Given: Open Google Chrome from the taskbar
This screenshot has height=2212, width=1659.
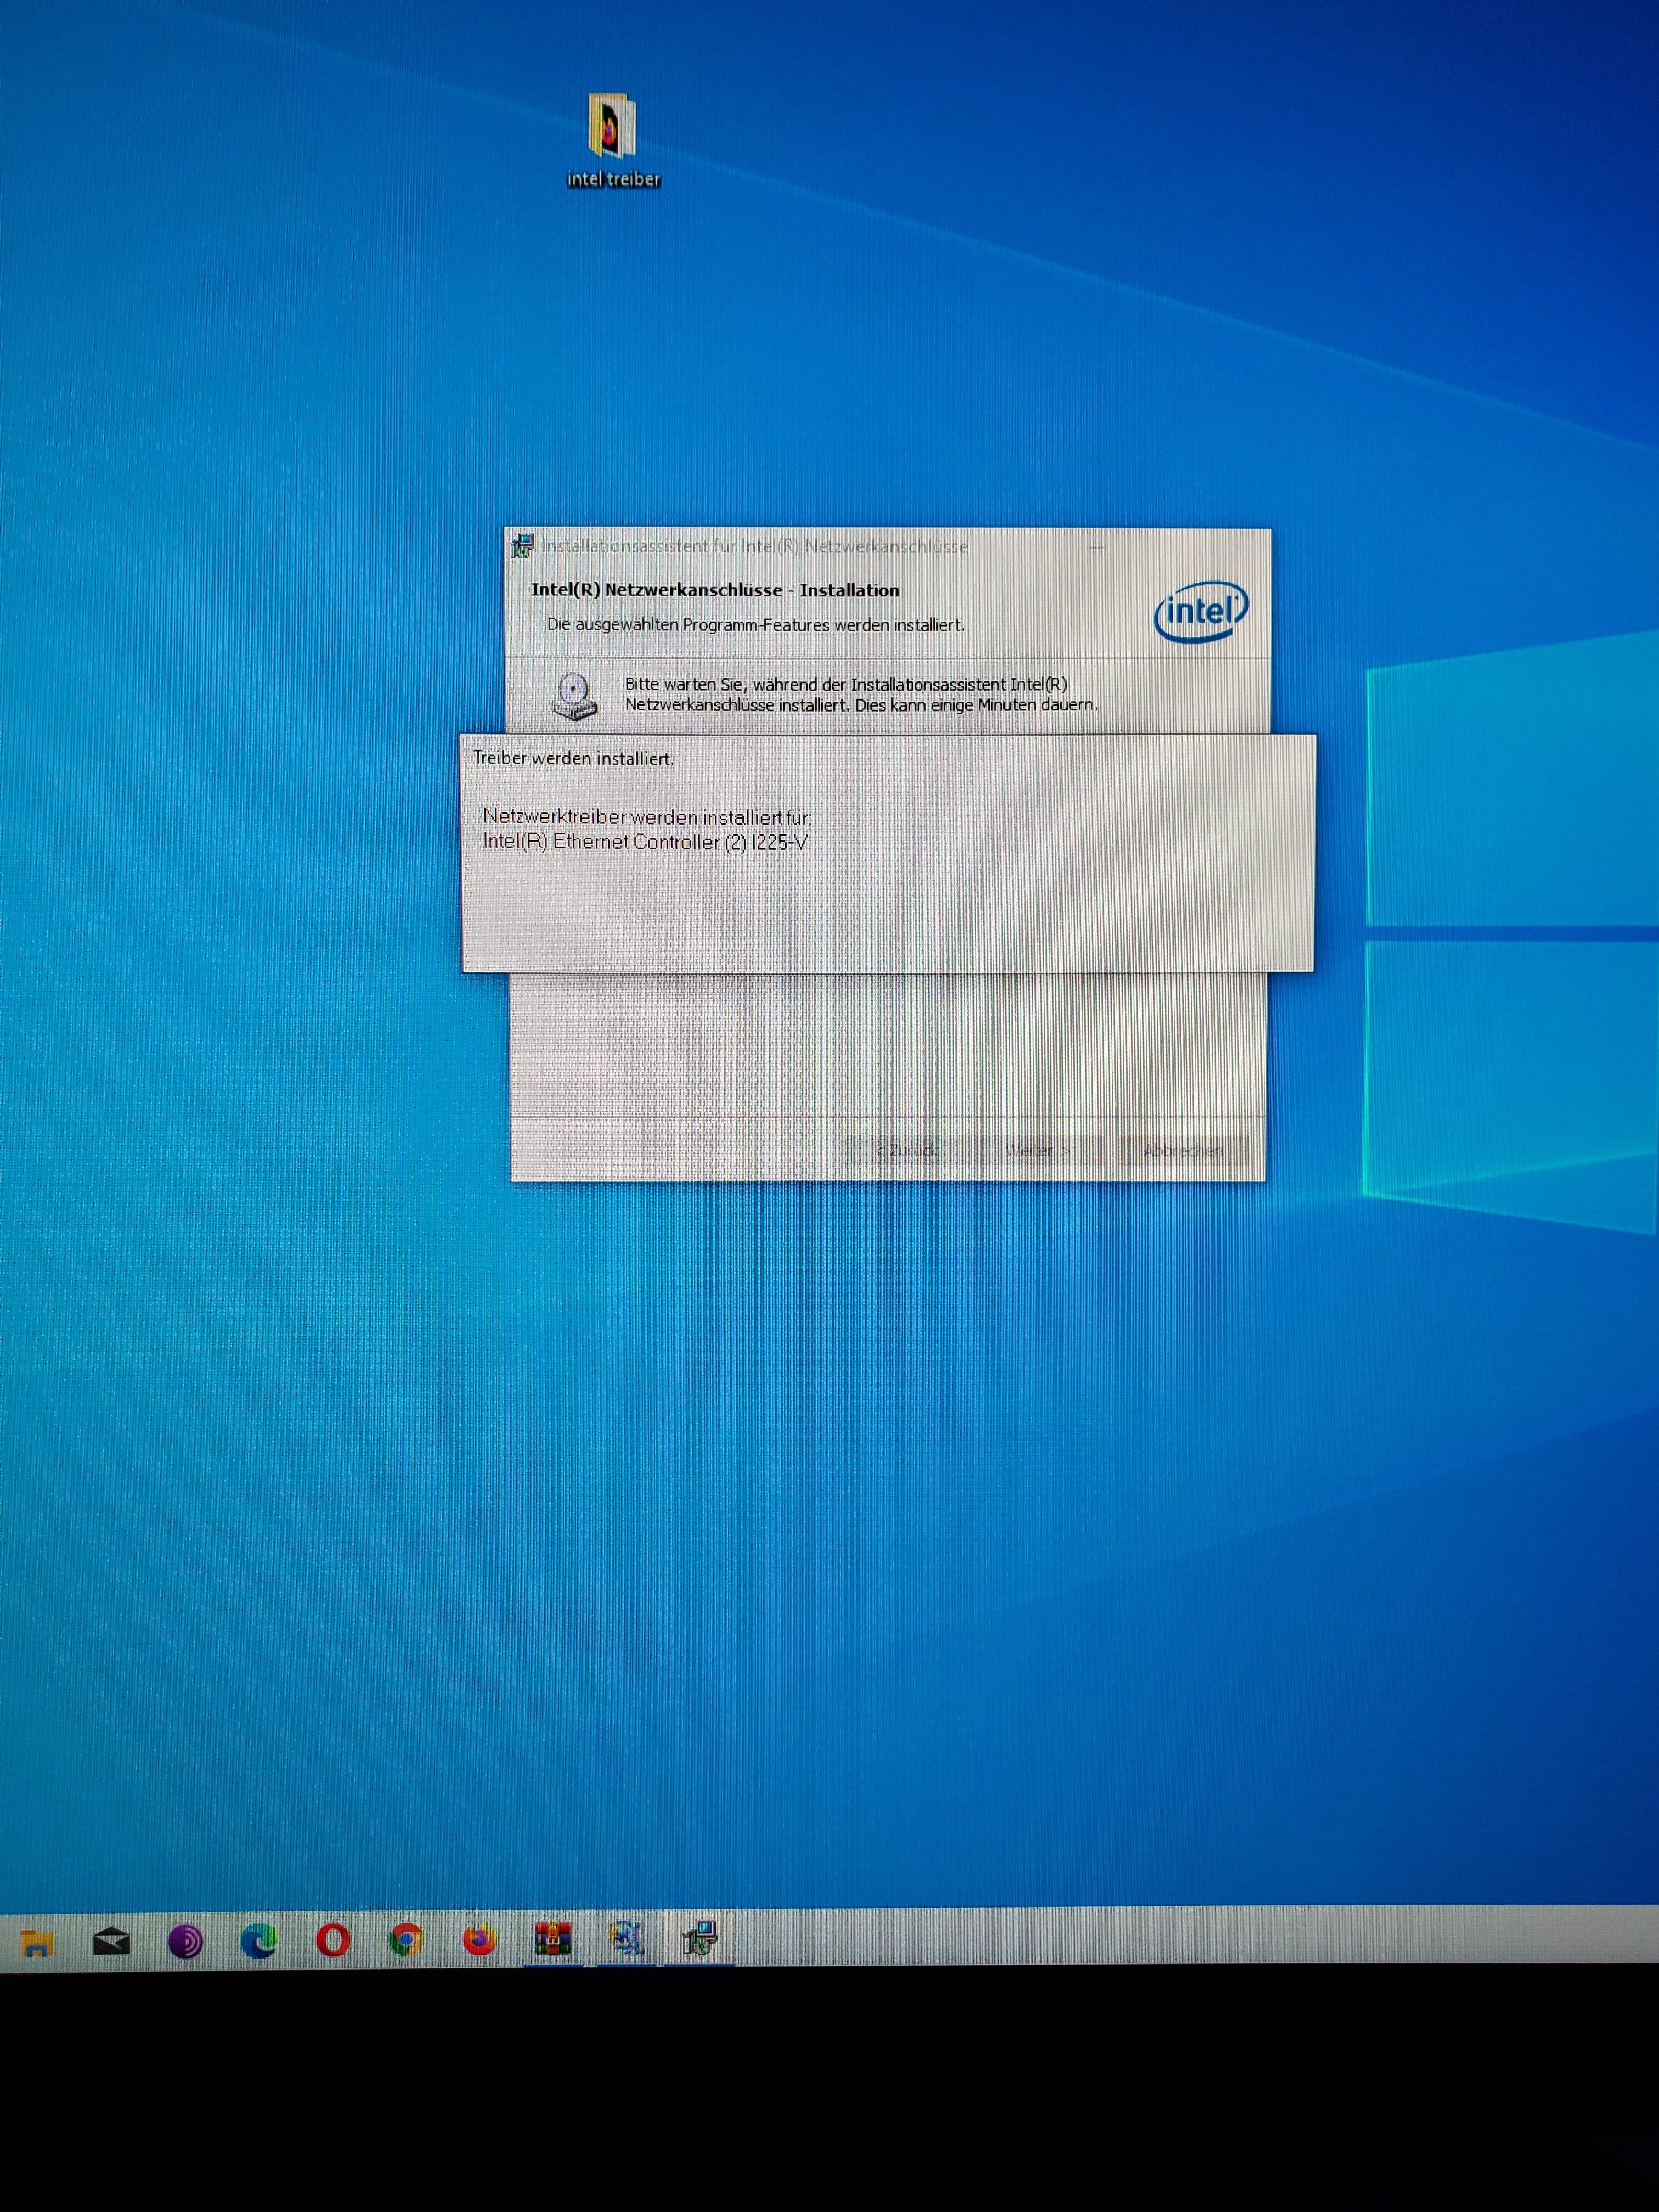Looking at the screenshot, I should point(406,1940).
